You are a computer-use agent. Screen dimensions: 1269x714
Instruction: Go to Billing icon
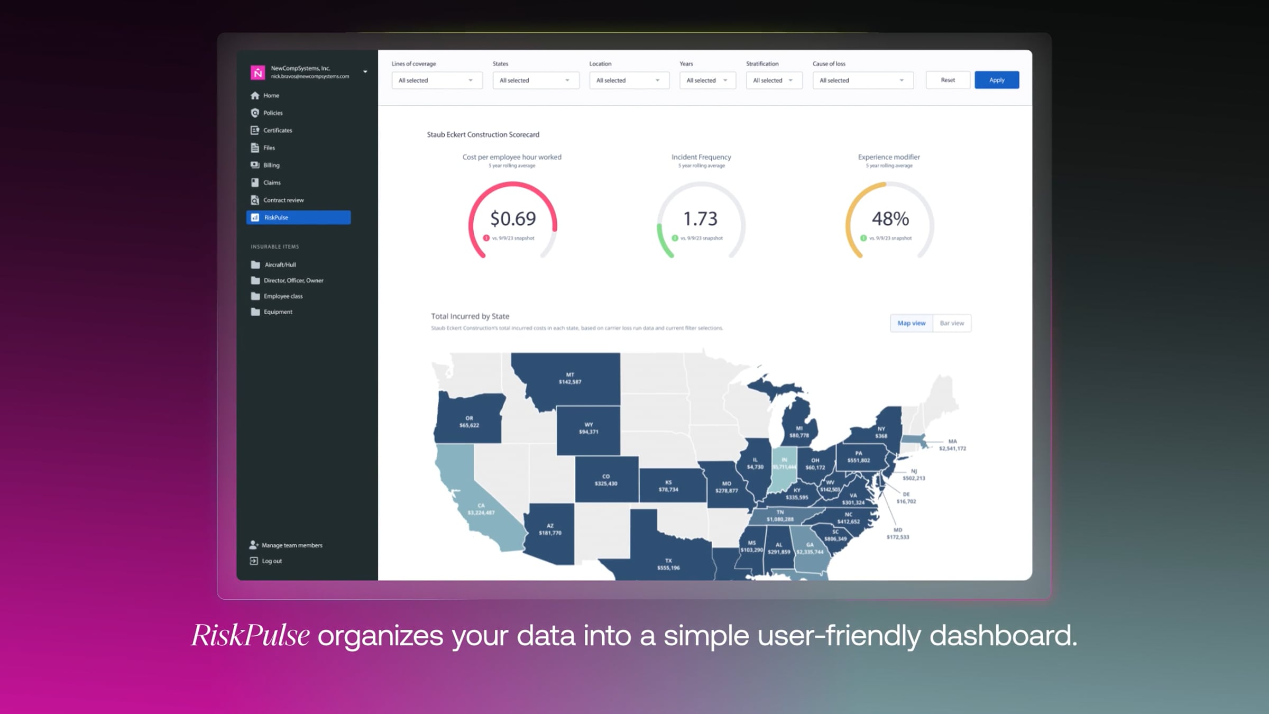click(255, 165)
